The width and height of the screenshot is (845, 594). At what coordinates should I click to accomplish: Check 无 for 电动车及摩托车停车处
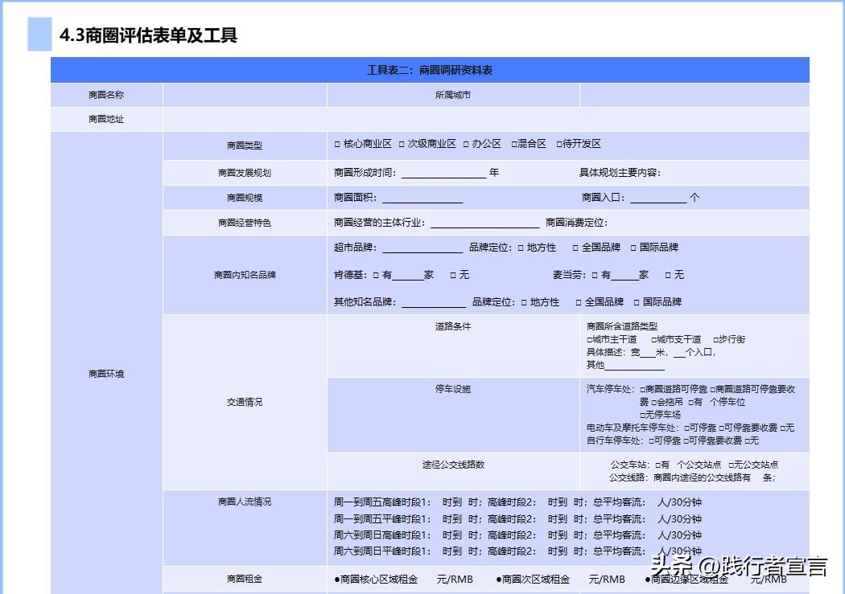coord(783,428)
